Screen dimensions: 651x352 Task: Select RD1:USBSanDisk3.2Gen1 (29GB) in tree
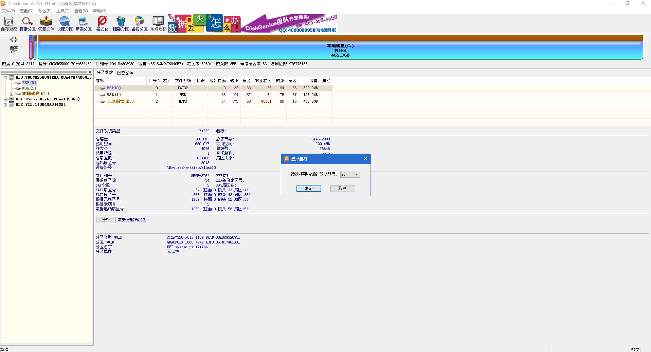[x=48, y=99]
